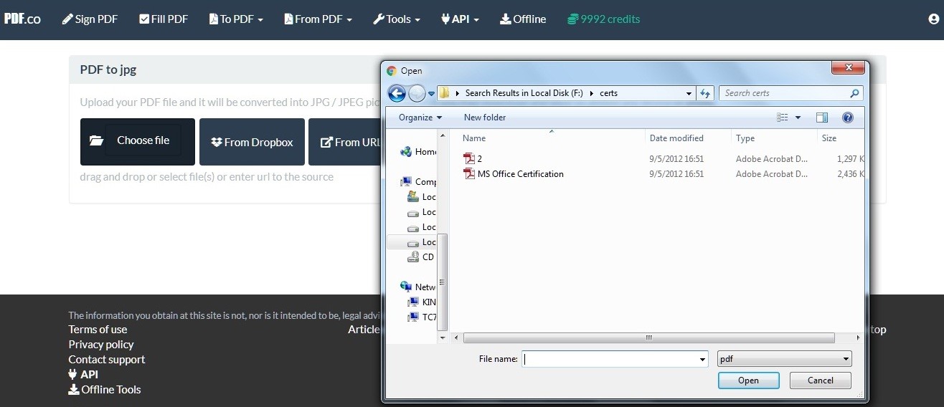Click the magnifier search icon
The height and width of the screenshot is (407, 944).
[854, 93]
